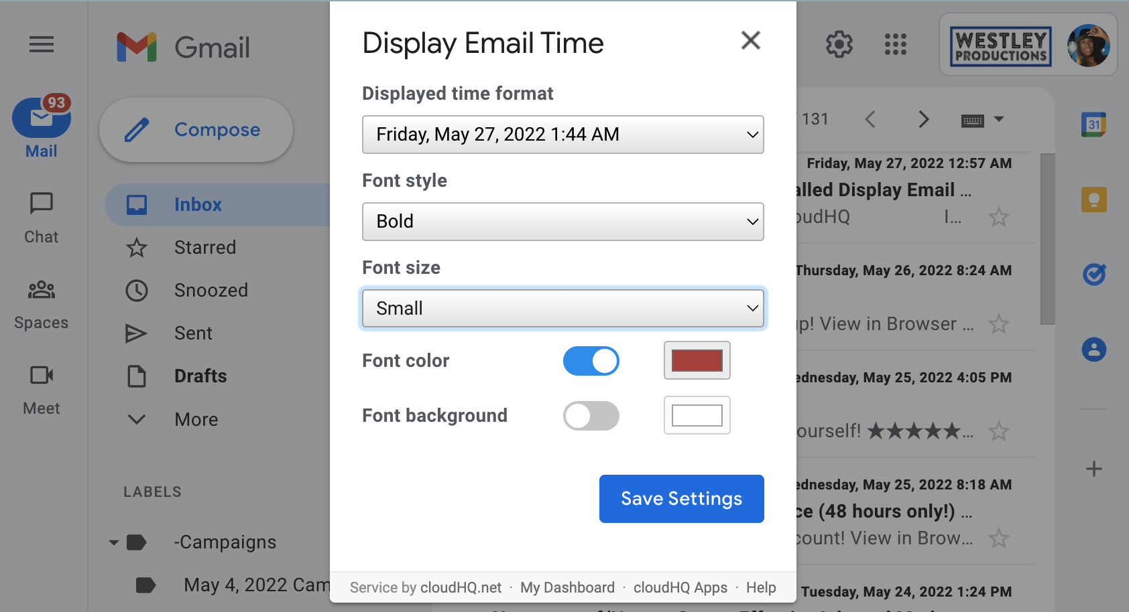Open the Chat panel in sidebar

[x=41, y=216]
